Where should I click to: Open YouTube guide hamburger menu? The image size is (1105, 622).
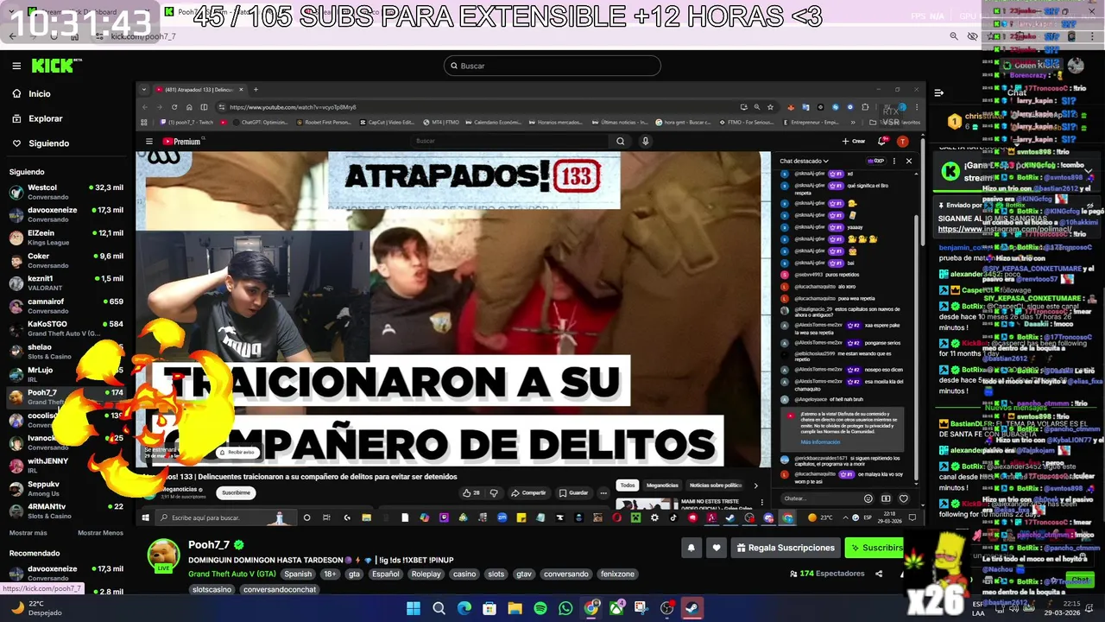[x=149, y=142]
